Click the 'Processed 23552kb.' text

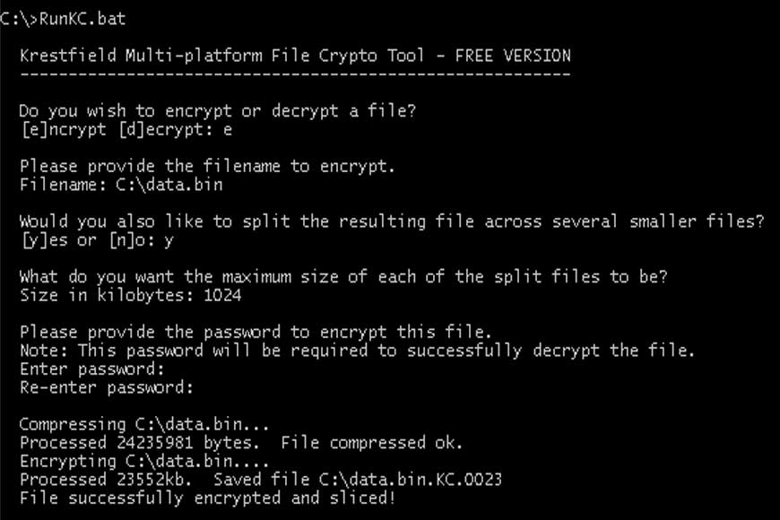(106, 480)
